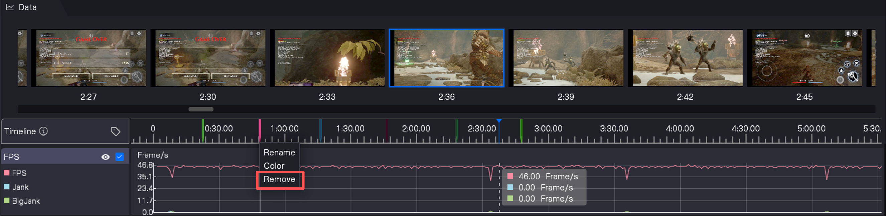This screenshot has width=886, height=216.
Task: Open the Data tab
Action: point(27,7)
